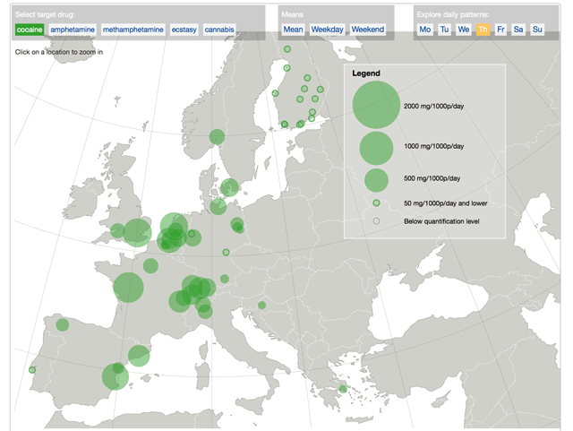The image size is (573, 431).
Task: Show the Mean values
Action: [293, 30]
